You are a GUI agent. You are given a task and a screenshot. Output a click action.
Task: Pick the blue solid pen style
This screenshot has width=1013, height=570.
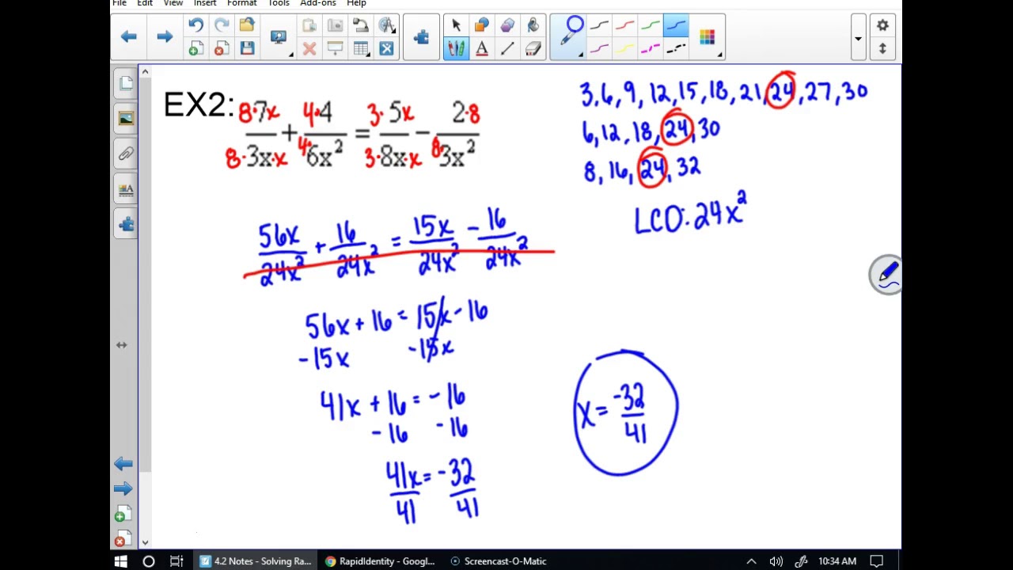click(x=676, y=25)
